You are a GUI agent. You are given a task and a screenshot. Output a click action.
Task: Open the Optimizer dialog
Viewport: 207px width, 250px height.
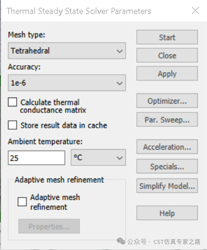(167, 101)
